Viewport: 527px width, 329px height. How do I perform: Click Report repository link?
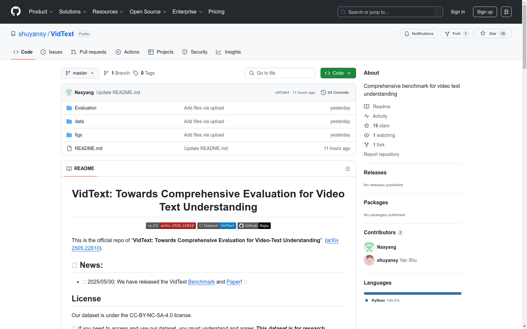pos(381,154)
